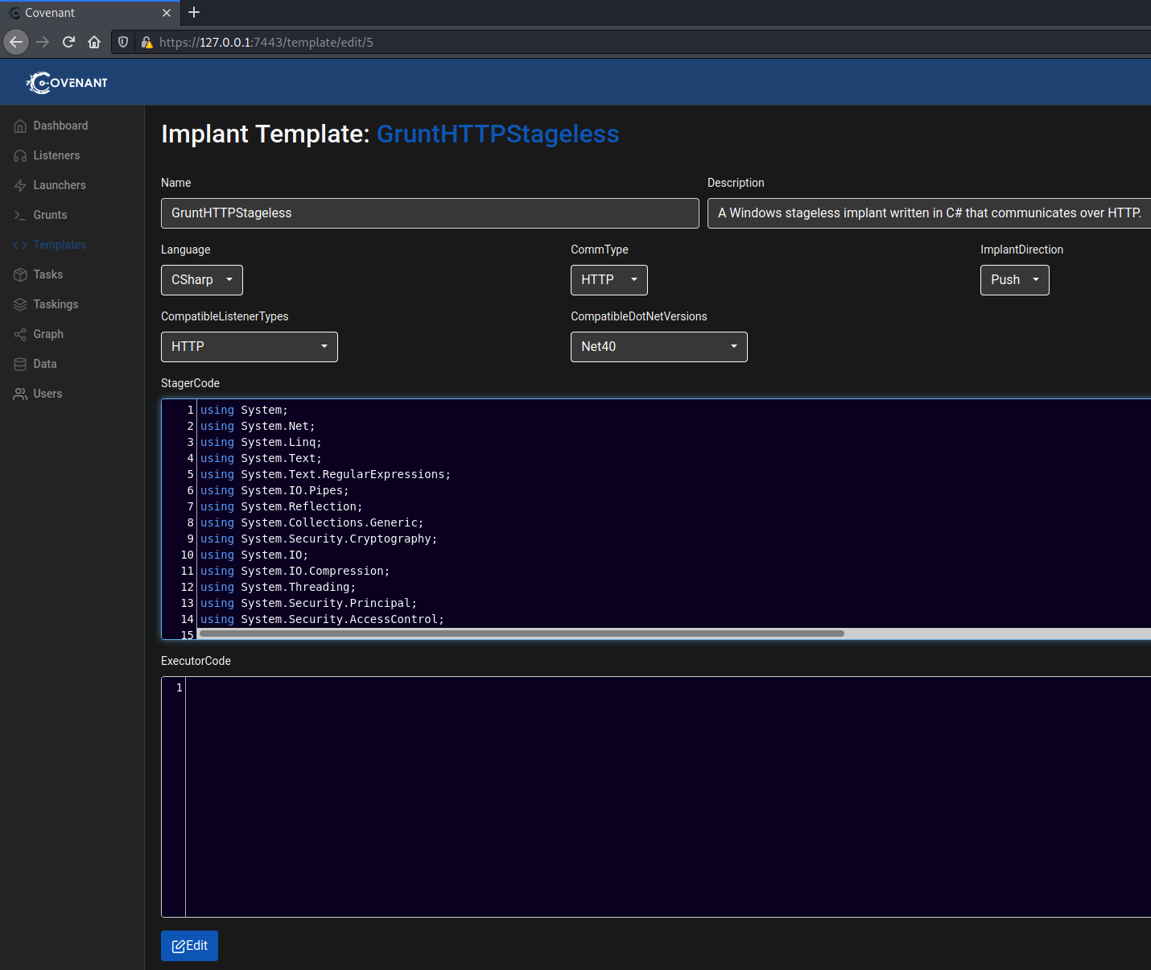Open the ImplantDirection Push dropdown
The height and width of the screenshot is (970, 1151).
tap(1014, 280)
